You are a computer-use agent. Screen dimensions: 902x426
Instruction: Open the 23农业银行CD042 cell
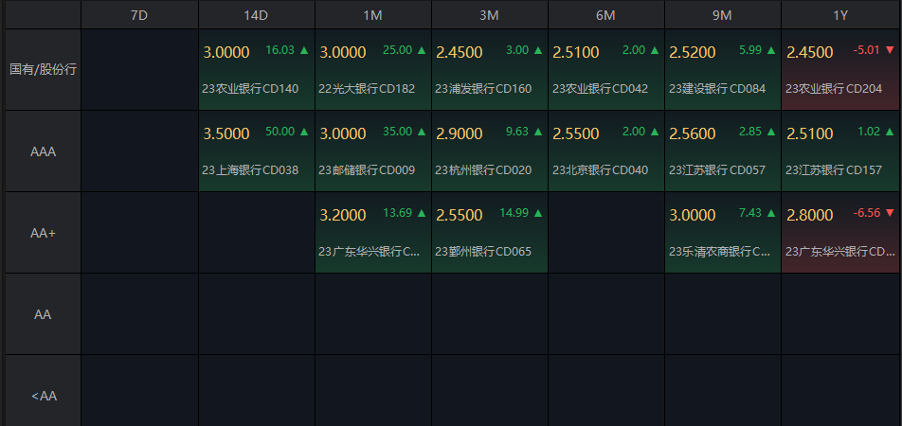(x=606, y=69)
